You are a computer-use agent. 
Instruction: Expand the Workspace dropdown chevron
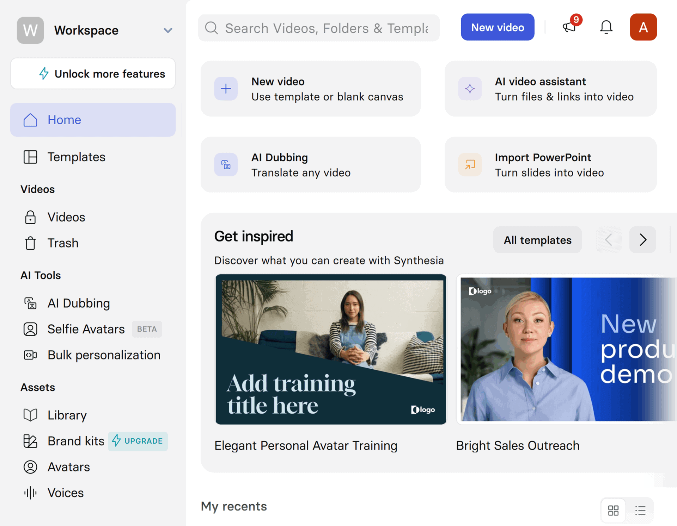(168, 30)
